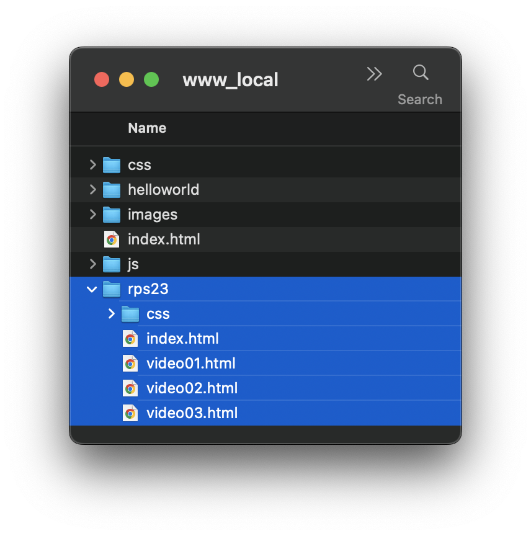Click the images folder icon

112,215
